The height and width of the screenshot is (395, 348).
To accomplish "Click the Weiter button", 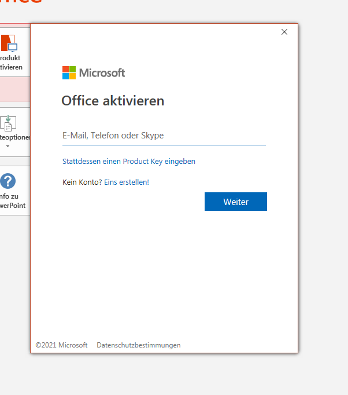I will (236, 202).
